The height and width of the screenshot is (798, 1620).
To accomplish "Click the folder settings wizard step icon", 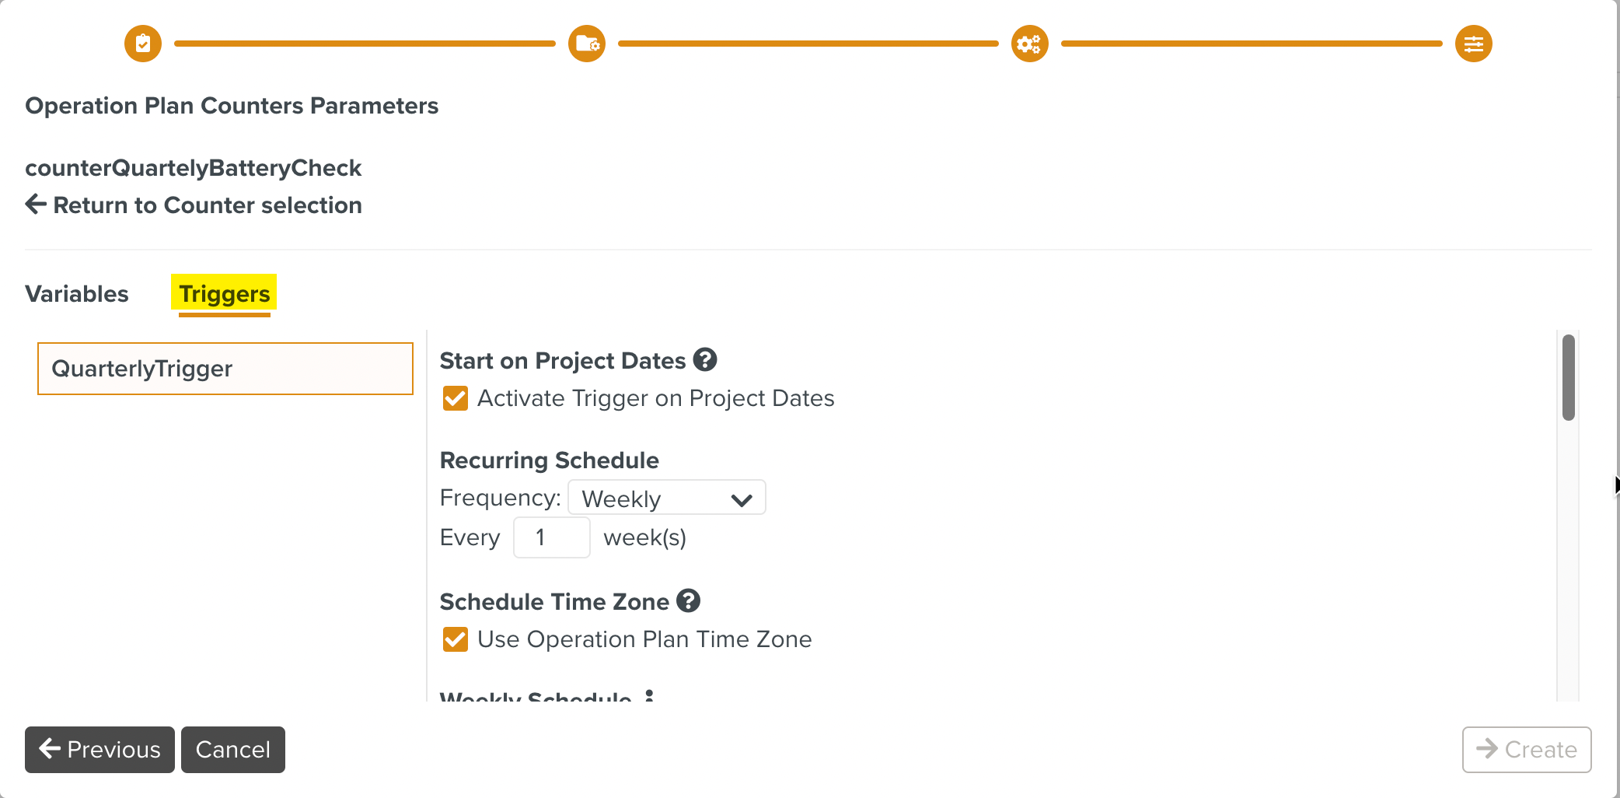I will (587, 44).
